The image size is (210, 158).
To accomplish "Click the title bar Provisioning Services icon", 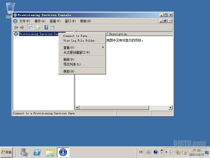I will click(x=15, y=15).
